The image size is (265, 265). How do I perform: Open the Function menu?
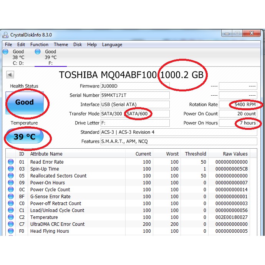click(x=39, y=45)
